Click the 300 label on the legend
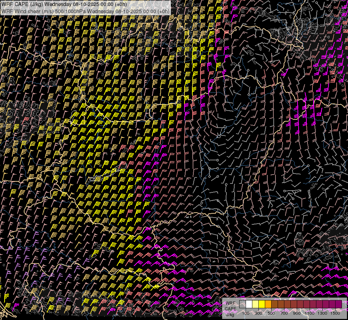The height and width of the screenshot is (320, 348). (x=258, y=313)
